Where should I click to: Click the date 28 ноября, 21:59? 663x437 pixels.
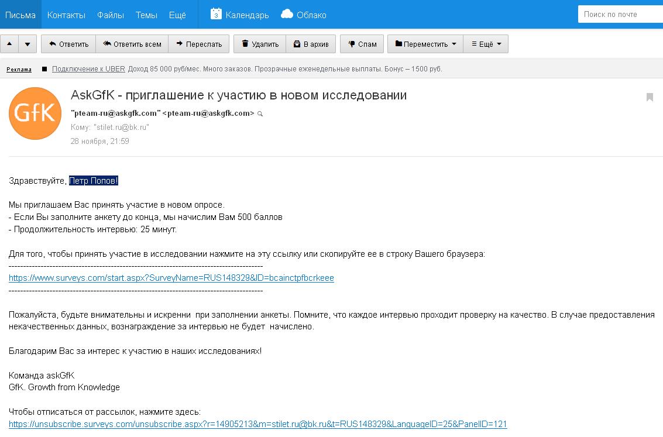click(x=100, y=141)
